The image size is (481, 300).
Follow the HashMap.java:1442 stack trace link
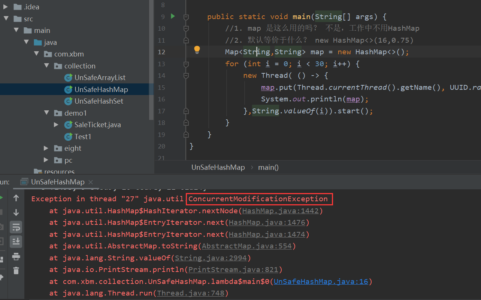pos(280,211)
